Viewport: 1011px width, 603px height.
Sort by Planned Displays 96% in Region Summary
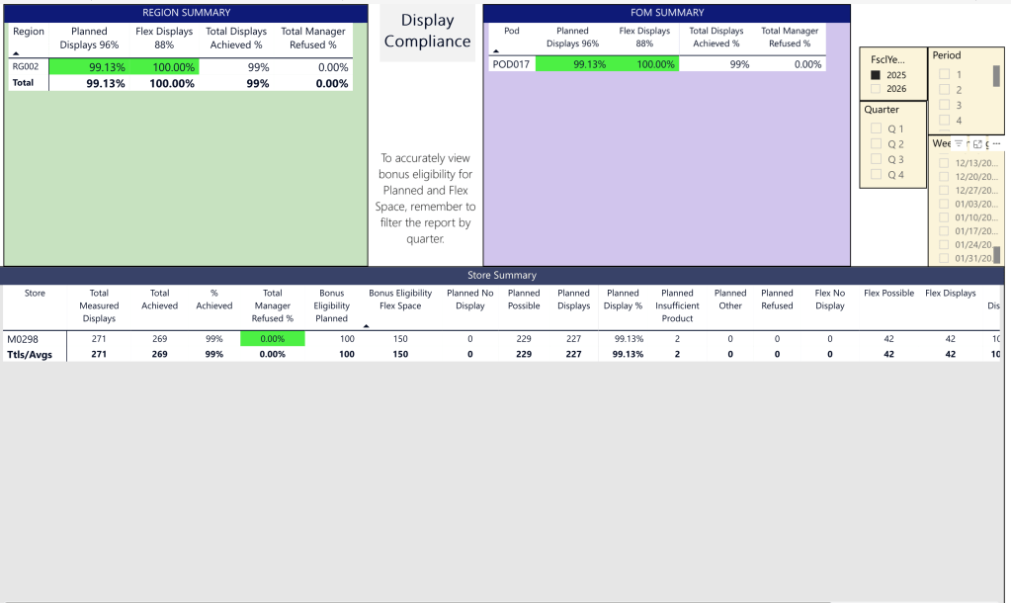(89, 38)
